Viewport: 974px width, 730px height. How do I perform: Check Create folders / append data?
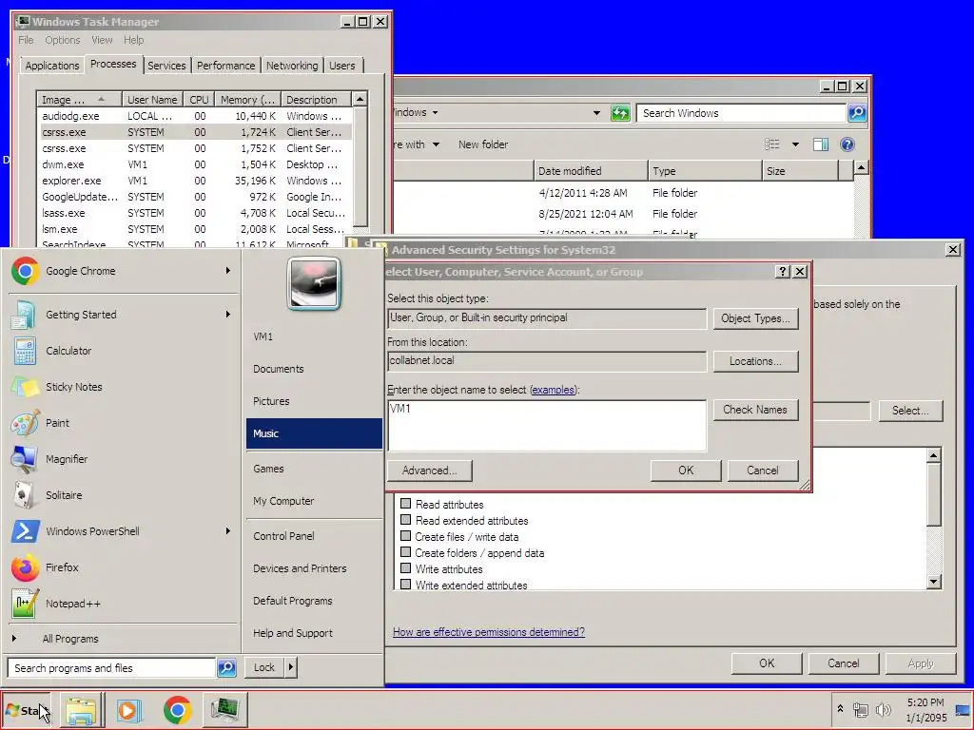click(x=405, y=552)
